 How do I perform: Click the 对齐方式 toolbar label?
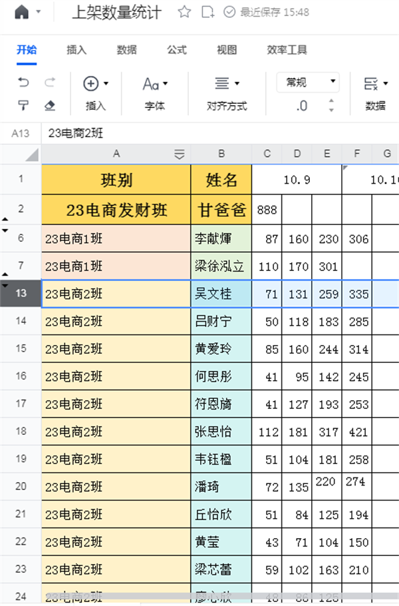click(x=227, y=106)
